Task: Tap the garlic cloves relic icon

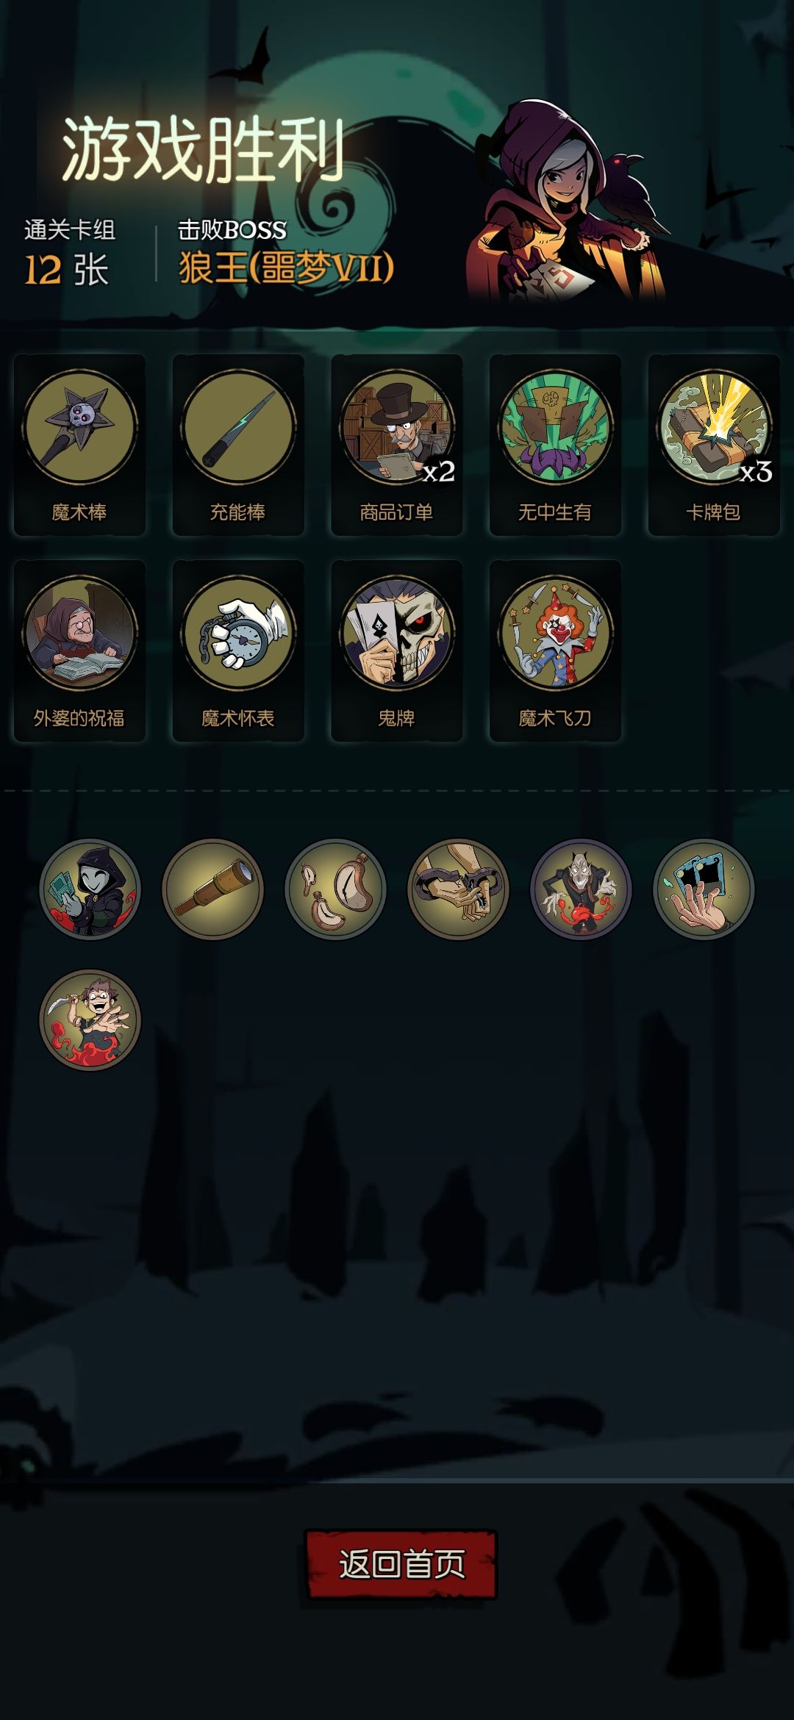Action: (x=335, y=889)
